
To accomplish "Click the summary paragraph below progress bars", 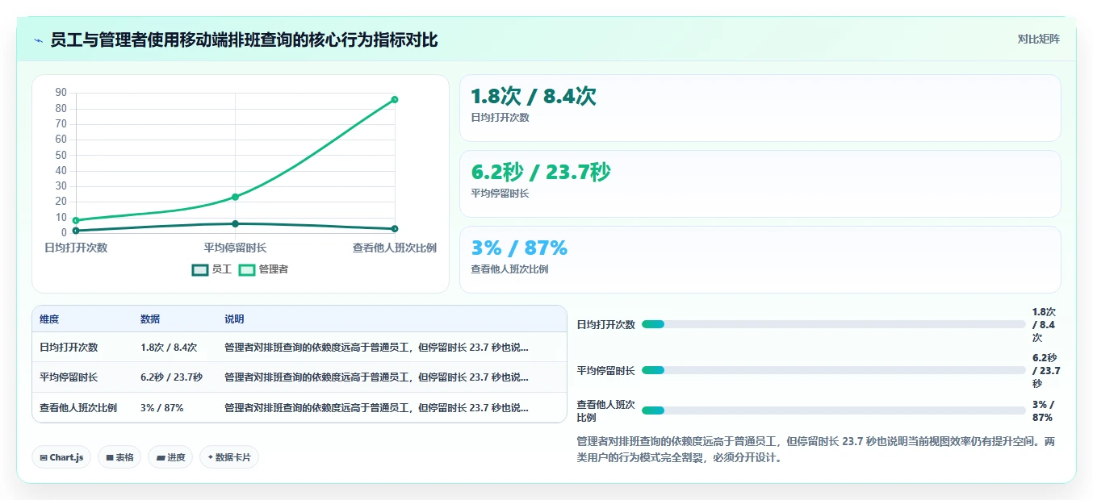I will [x=816, y=449].
